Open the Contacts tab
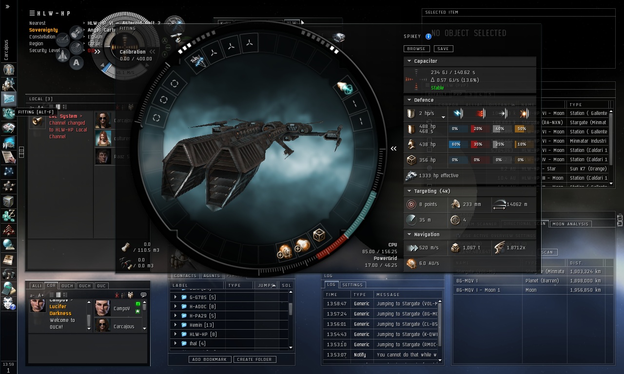Viewport: 624px width, 374px height. click(x=185, y=276)
